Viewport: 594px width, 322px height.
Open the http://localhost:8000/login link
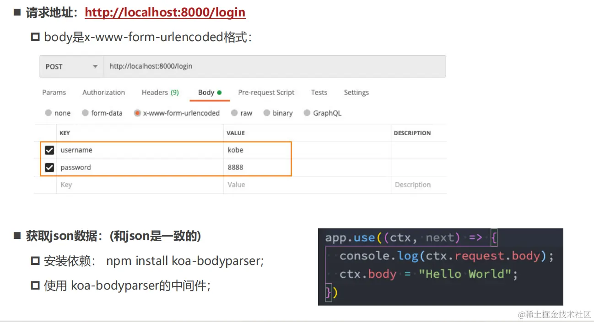point(165,12)
